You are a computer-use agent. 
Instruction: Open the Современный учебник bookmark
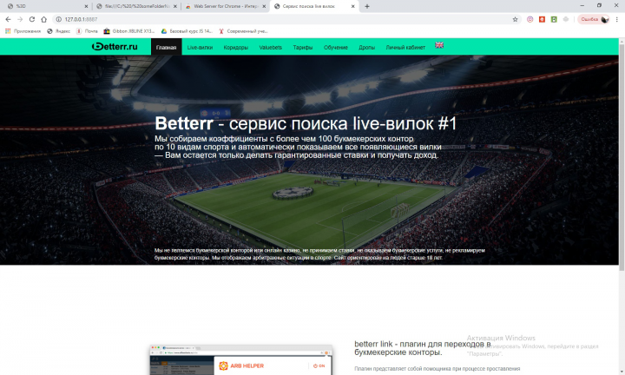(x=243, y=31)
